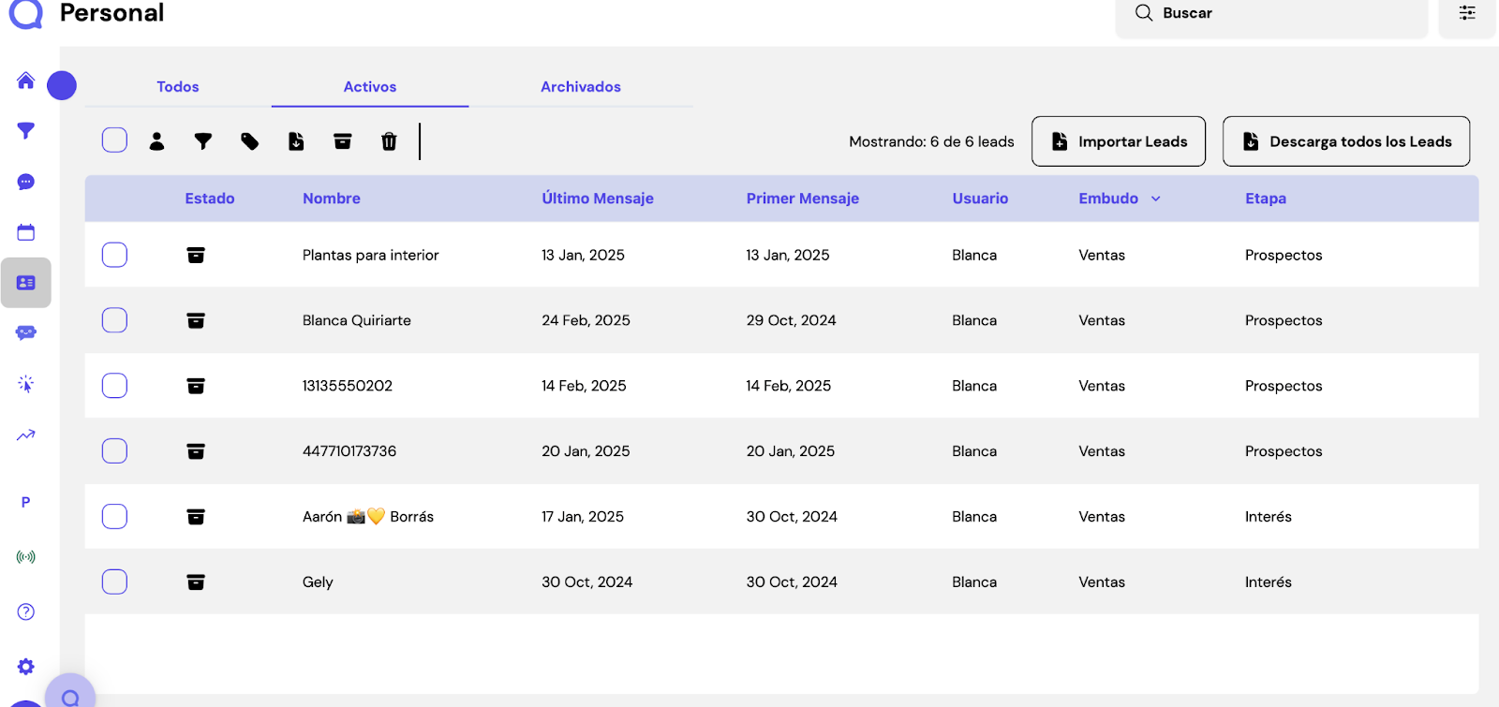Viewport: 1499px width, 707px height.
Task: Open the chat bubble icon in sidebar
Action: (x=26, y=182)
